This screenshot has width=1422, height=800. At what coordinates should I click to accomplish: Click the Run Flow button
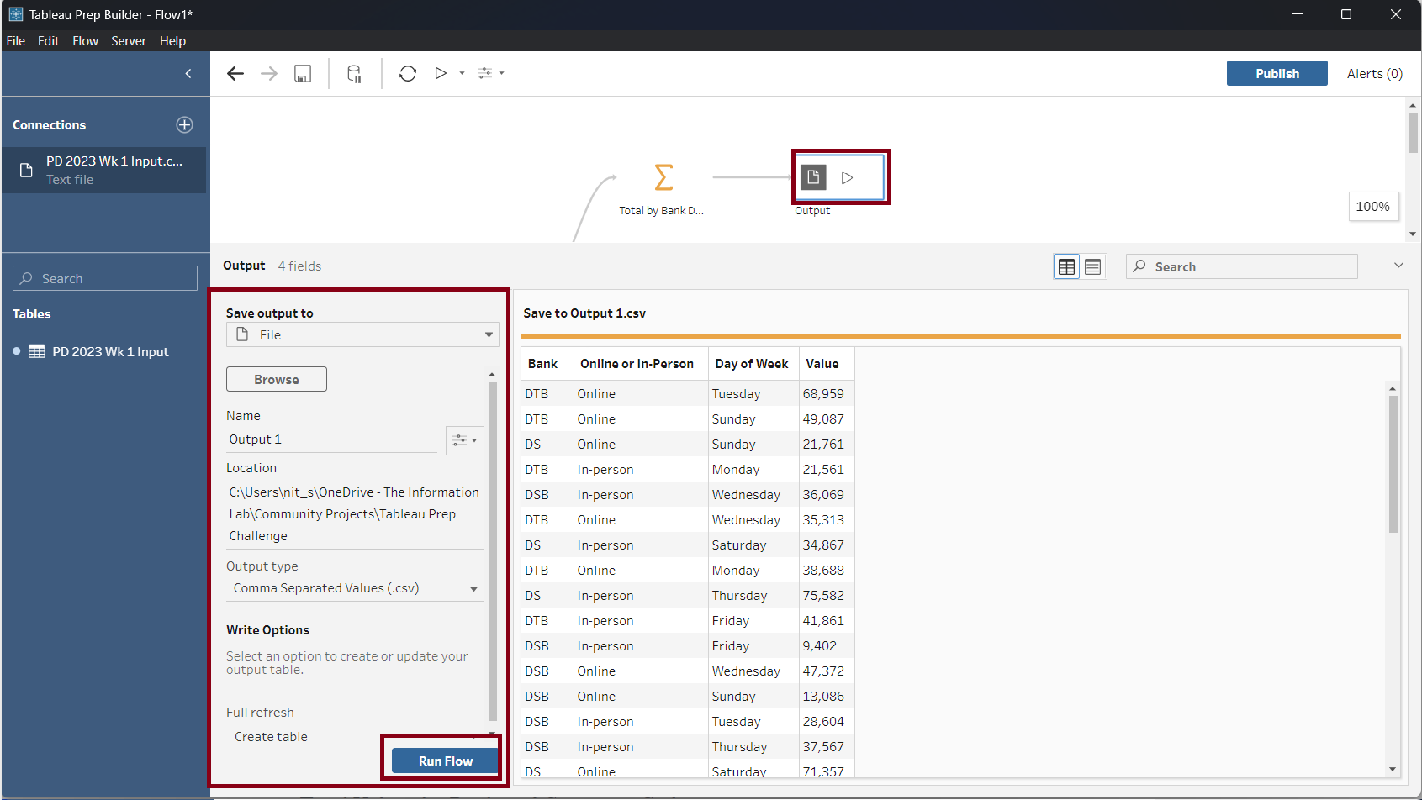tap(446, 761)
